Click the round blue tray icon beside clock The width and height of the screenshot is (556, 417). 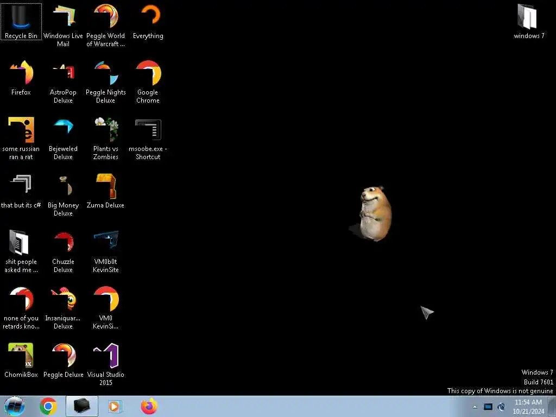(501, 407)
